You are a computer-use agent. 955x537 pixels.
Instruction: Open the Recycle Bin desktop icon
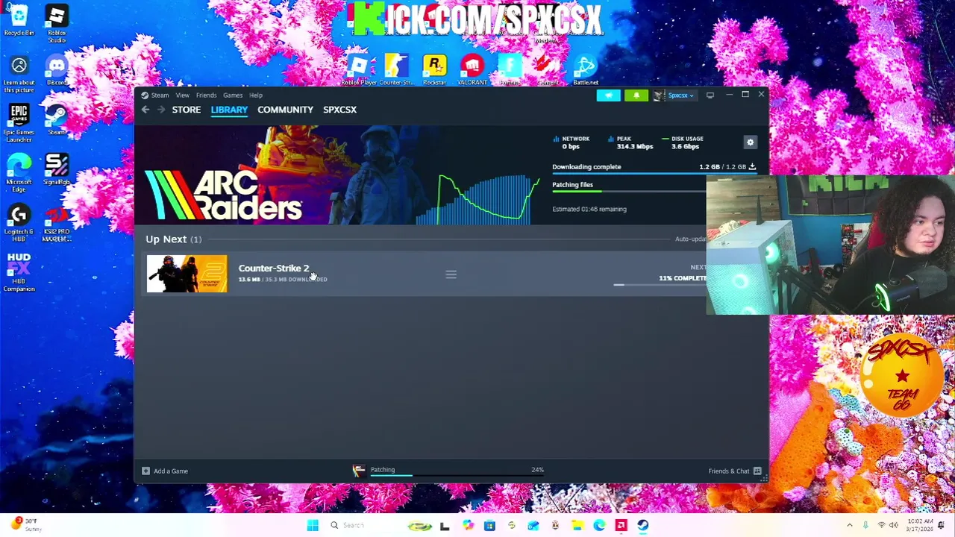tap(19, 20)
